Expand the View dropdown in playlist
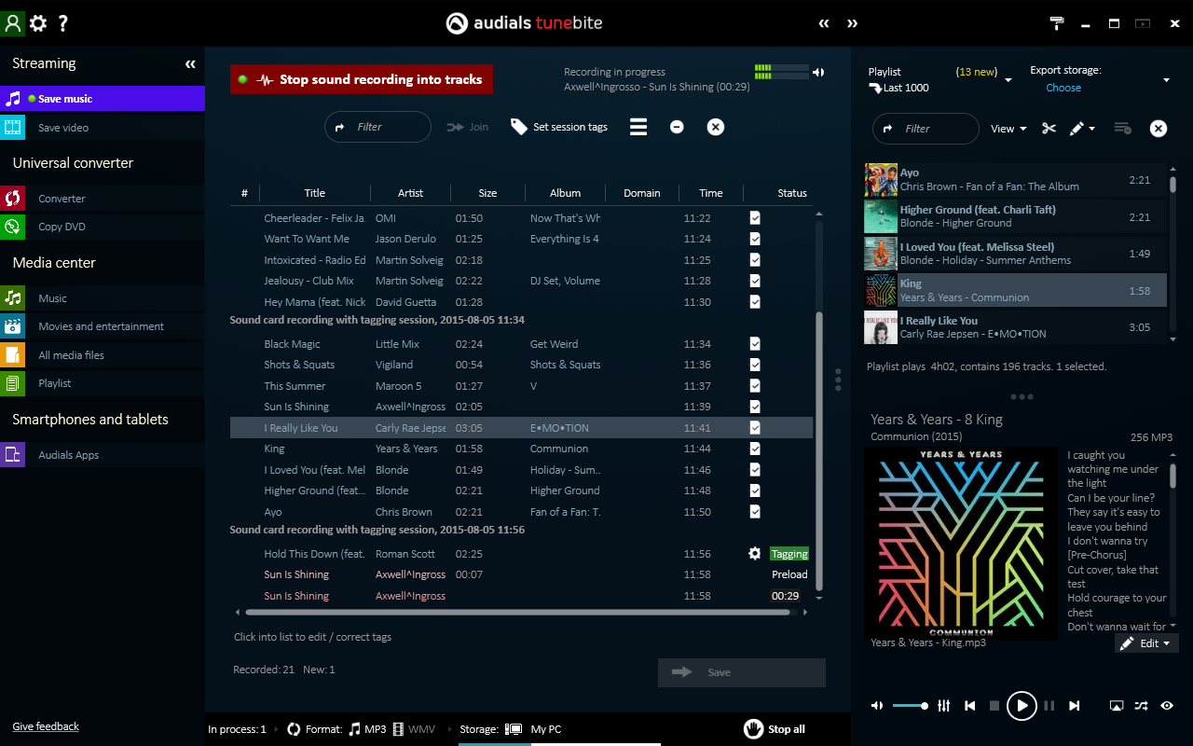Screen dimensions: 1193x746 click(1008, 129)
